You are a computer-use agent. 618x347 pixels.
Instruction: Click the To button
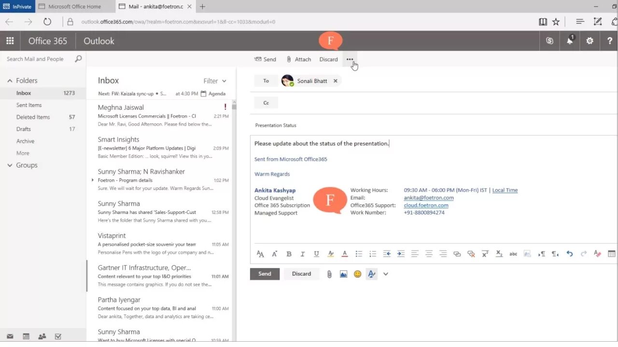click(266, 81)
